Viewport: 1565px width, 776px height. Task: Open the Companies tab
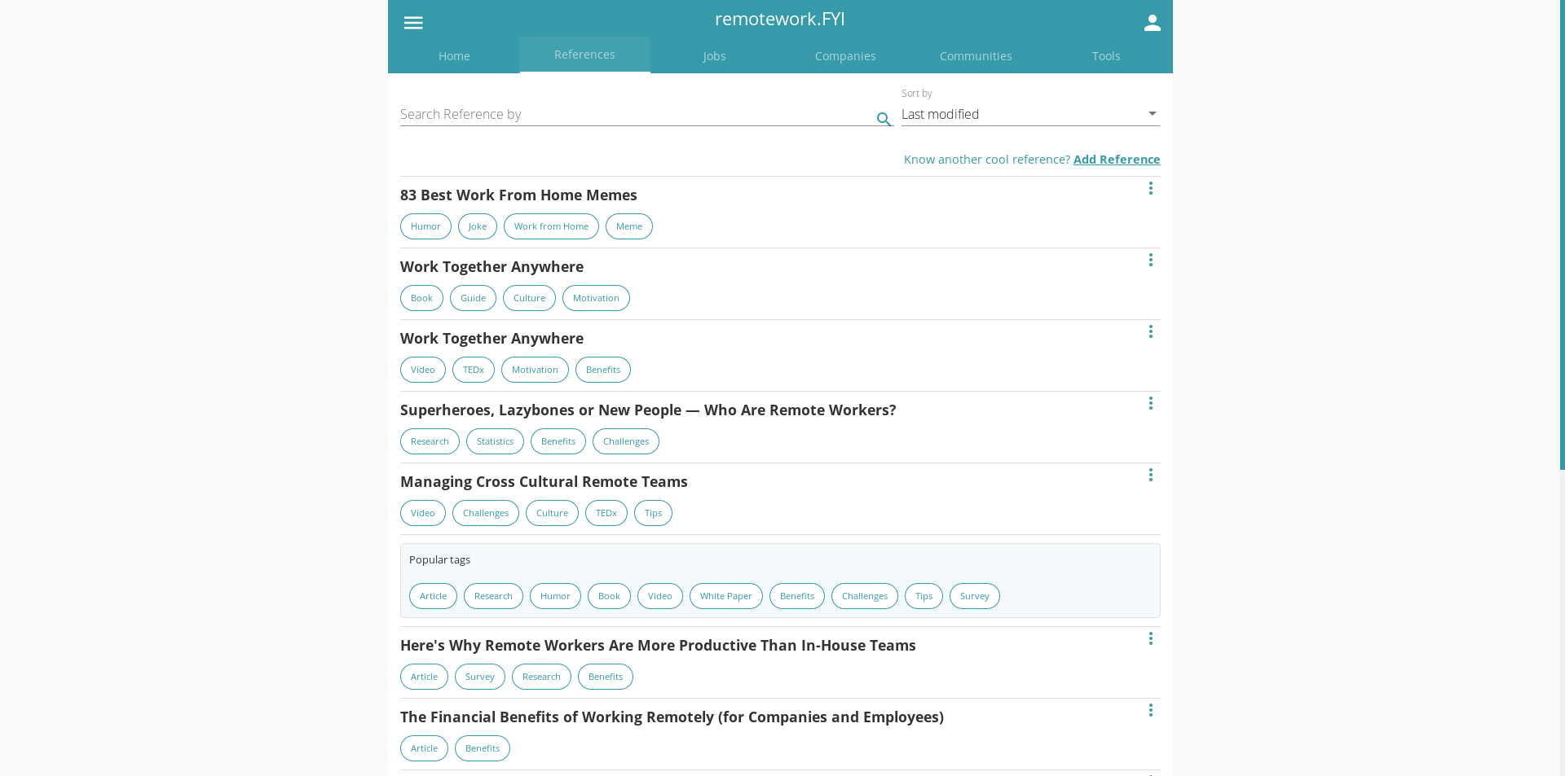(x=845, y=56)
